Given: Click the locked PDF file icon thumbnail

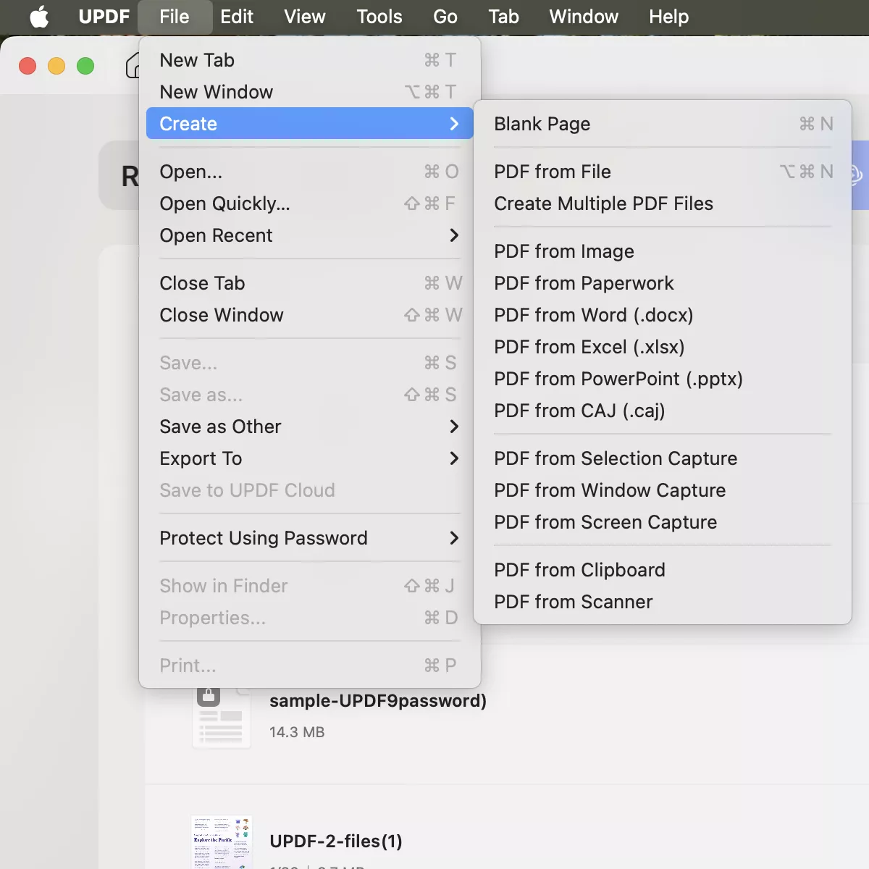Looking at the screenshot, I should (222, 715).
